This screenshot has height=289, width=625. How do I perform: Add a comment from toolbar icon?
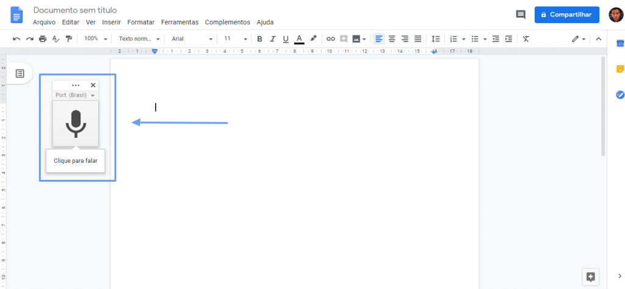(344, 39)
